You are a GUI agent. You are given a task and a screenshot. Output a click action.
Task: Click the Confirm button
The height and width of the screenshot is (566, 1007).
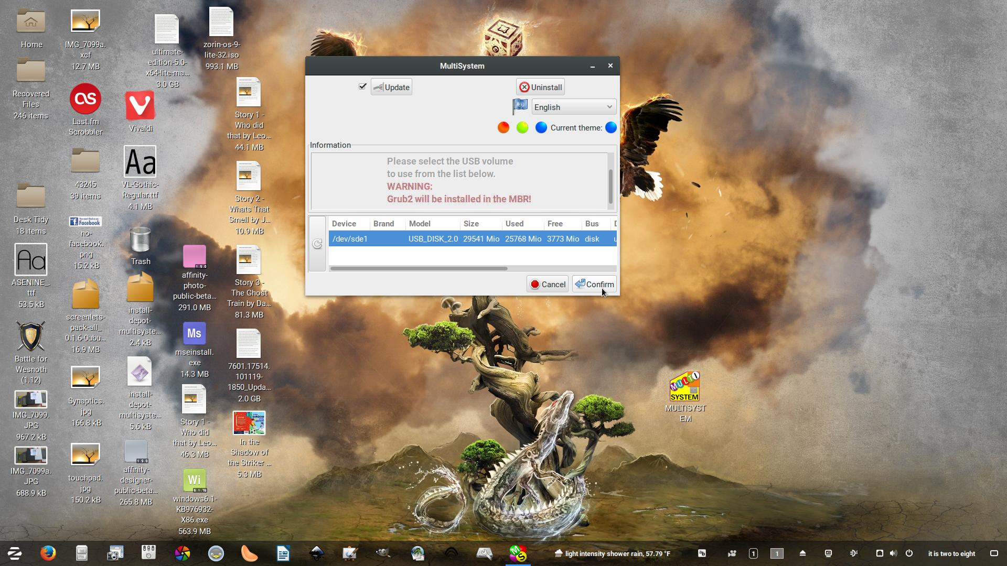pos(594,284)
